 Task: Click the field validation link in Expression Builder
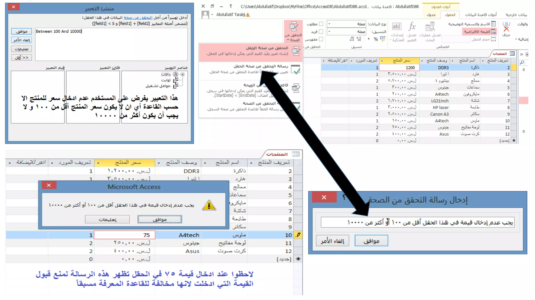click(138, 17)
